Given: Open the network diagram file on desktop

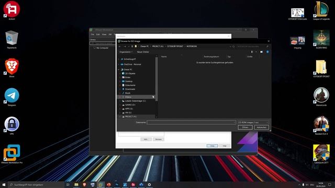Looking at the screenshot, I should [297, 14].
